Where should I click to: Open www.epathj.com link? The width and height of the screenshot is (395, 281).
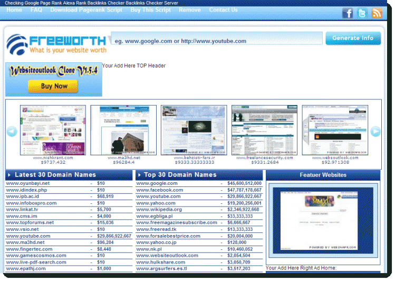tap(26, 269)
